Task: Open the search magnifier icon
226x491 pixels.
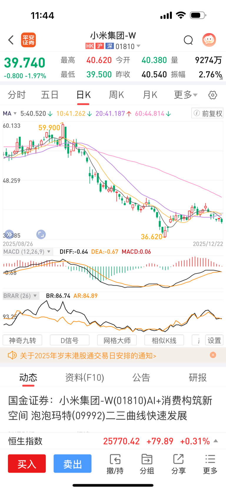Action: (x=188, y=40)
